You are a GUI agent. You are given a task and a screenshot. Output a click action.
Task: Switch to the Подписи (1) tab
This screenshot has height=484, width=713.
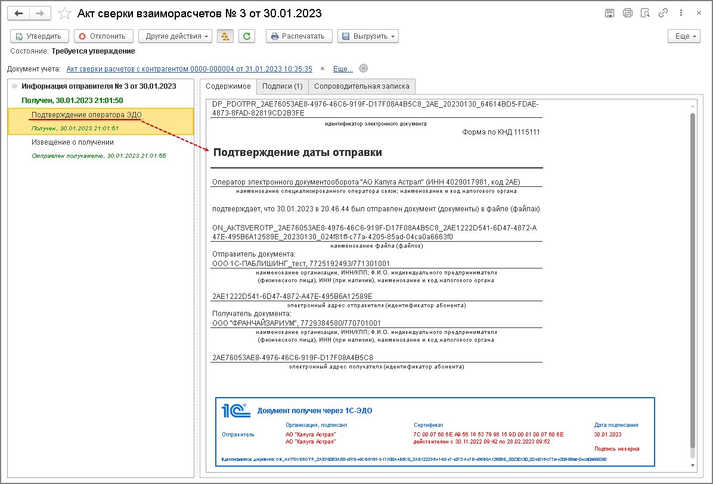coord(283,86)
